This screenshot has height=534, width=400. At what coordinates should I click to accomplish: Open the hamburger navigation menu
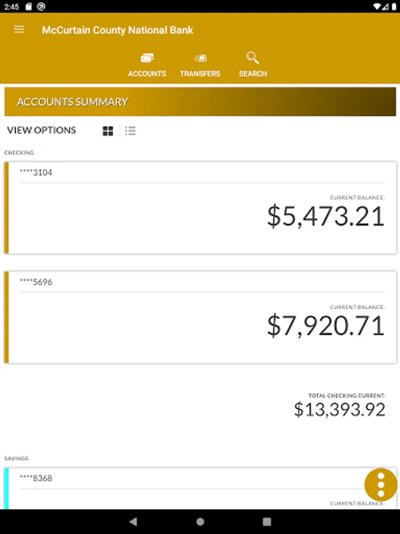tap(19, 30)
